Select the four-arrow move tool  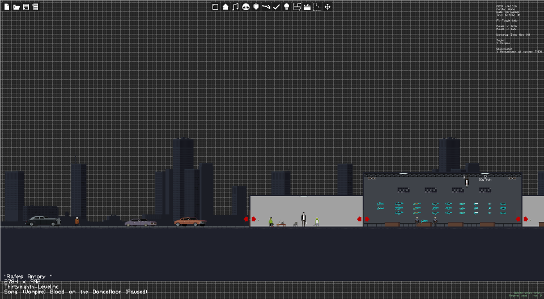pyautogui.click(x=327, y=7)
